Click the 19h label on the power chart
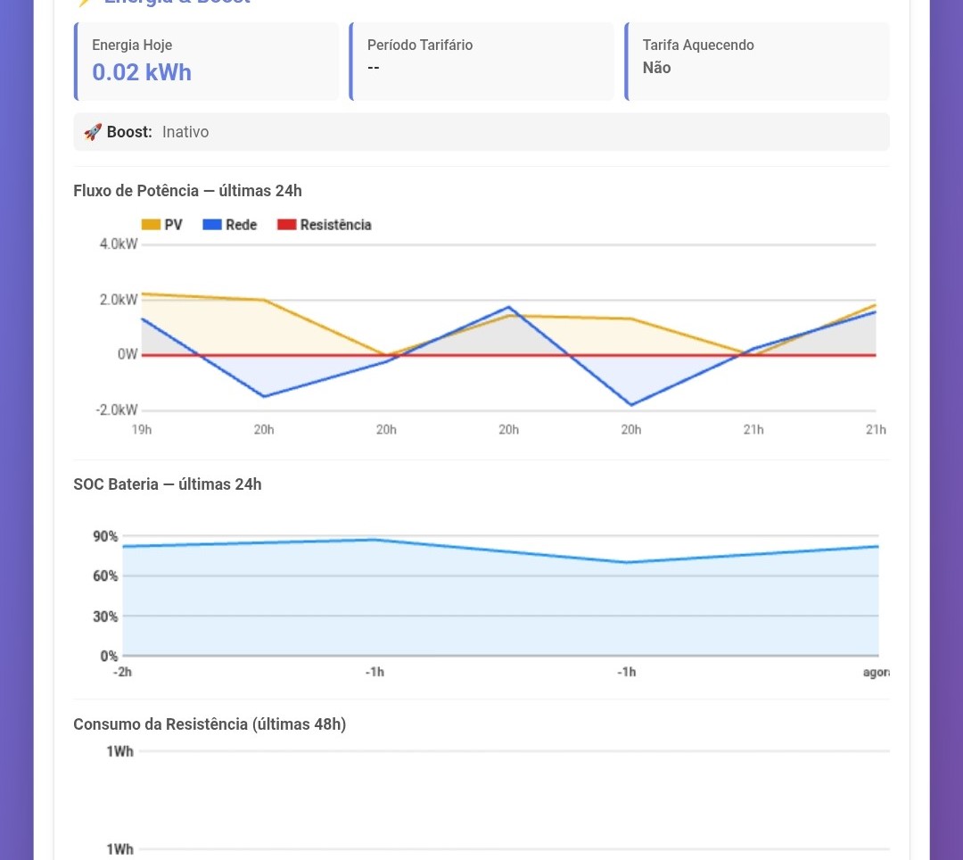 tap(142, 429)
